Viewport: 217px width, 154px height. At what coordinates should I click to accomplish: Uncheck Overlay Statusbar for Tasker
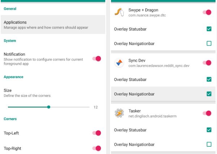pos(209,130)
